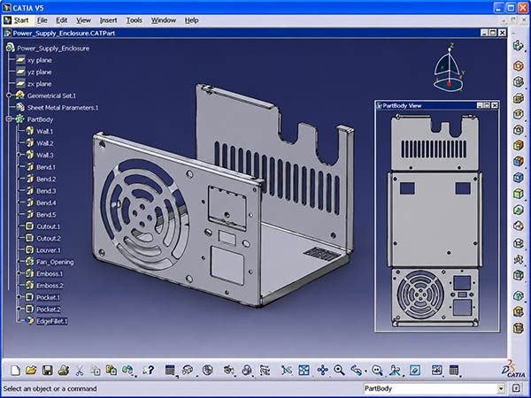Open the Edit menu
The image size is (531, 398).
(62, 20)
